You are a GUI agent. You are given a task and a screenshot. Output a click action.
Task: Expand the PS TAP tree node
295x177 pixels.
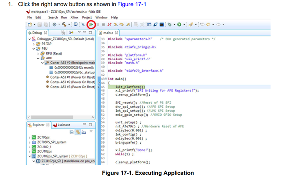[34, 44]
